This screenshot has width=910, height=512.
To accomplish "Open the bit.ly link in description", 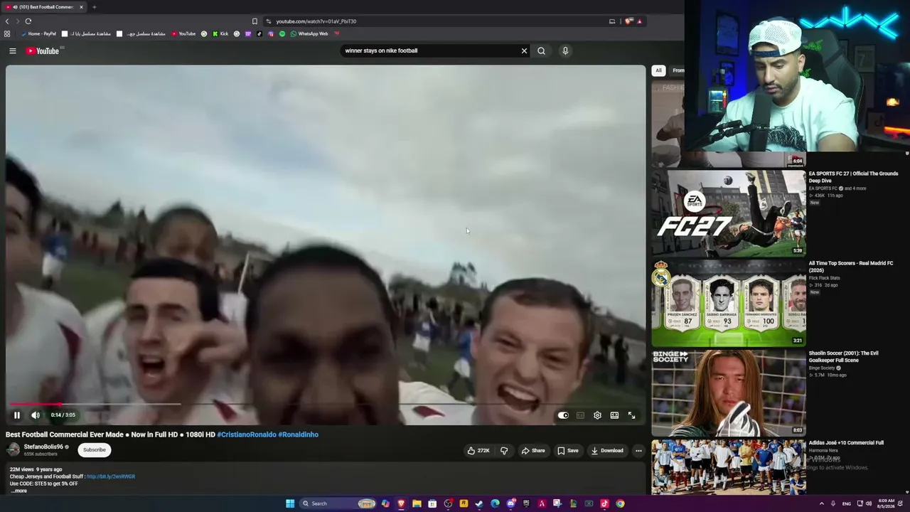I will [111, 476].
